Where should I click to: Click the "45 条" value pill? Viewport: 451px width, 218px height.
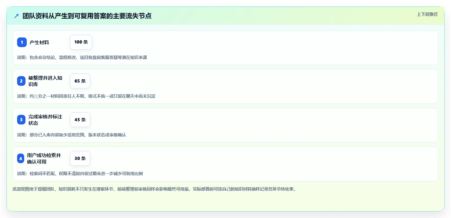pos(80,120)
